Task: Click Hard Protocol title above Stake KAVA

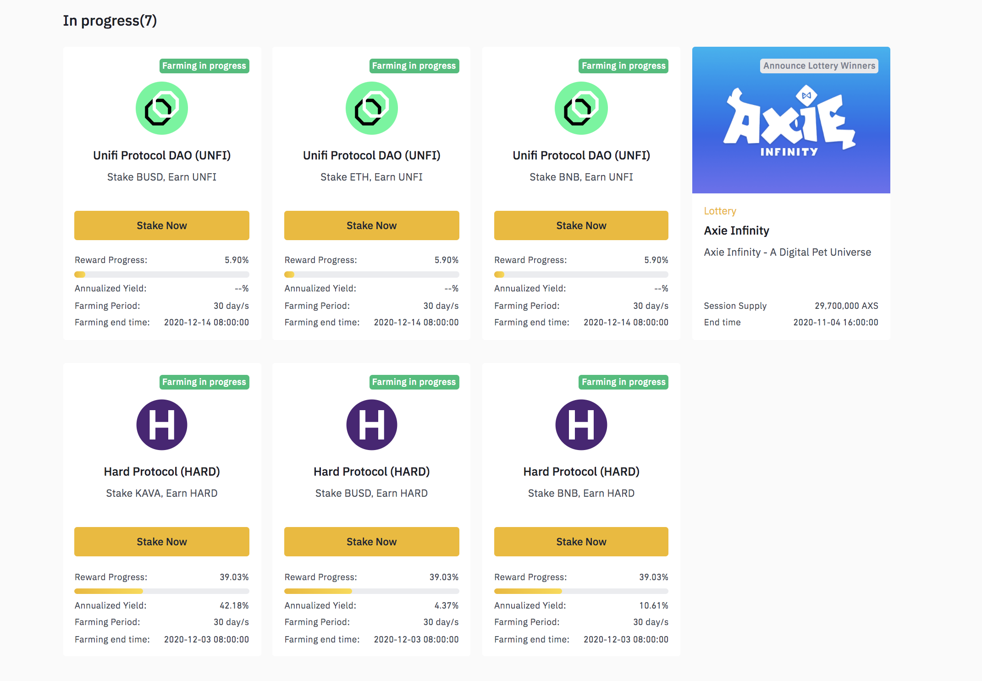Action: point(162,472)
